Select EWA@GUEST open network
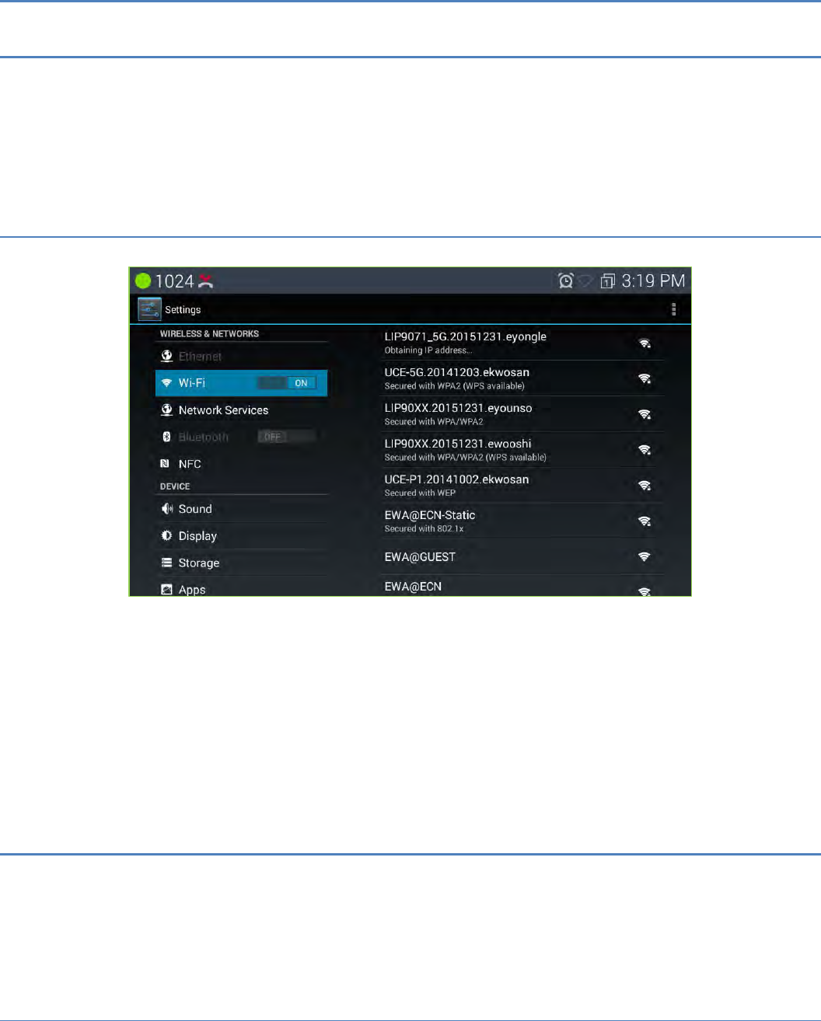The height and width of the screenshot is (1021, 821). point(522,556)
